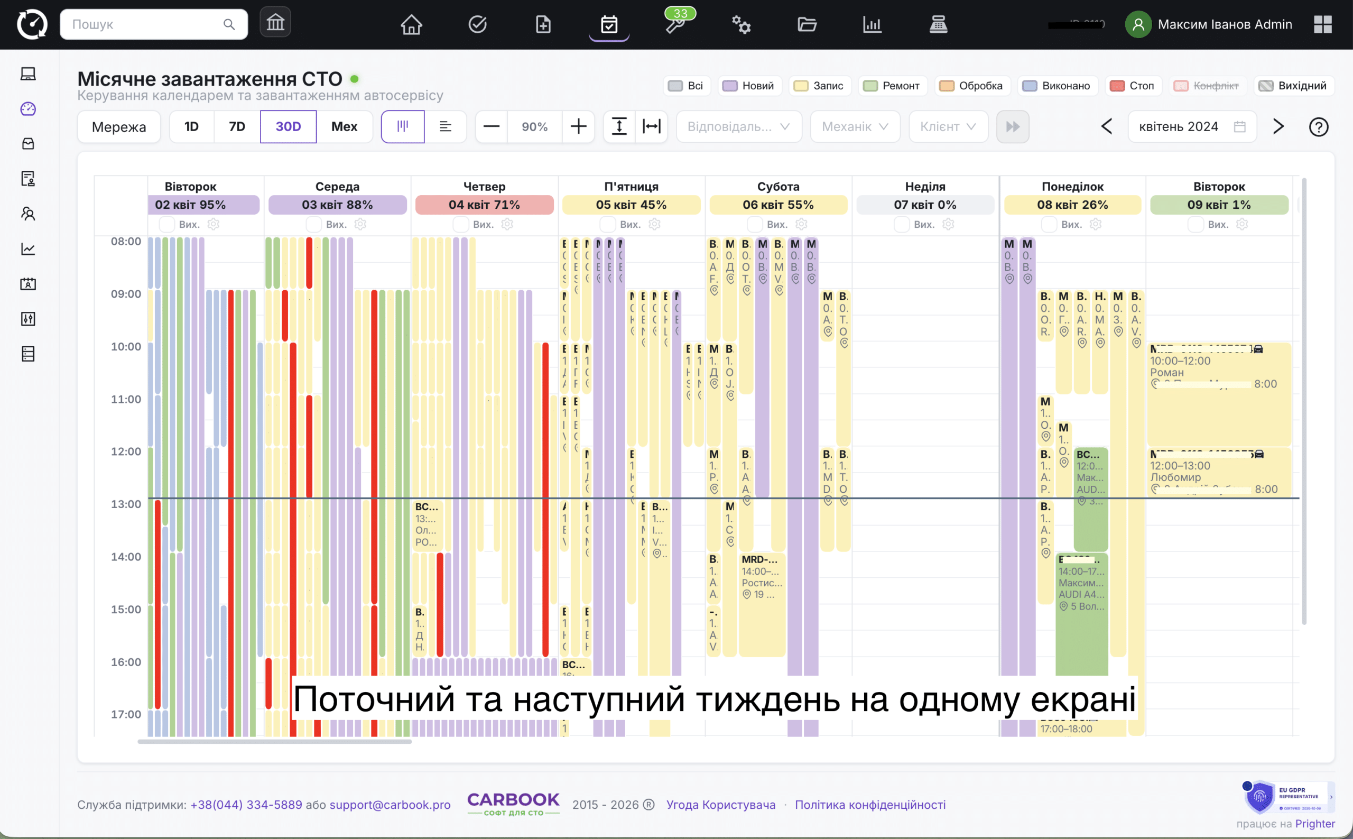Open the bar chart reports icon in top bar

coord(872,24)
